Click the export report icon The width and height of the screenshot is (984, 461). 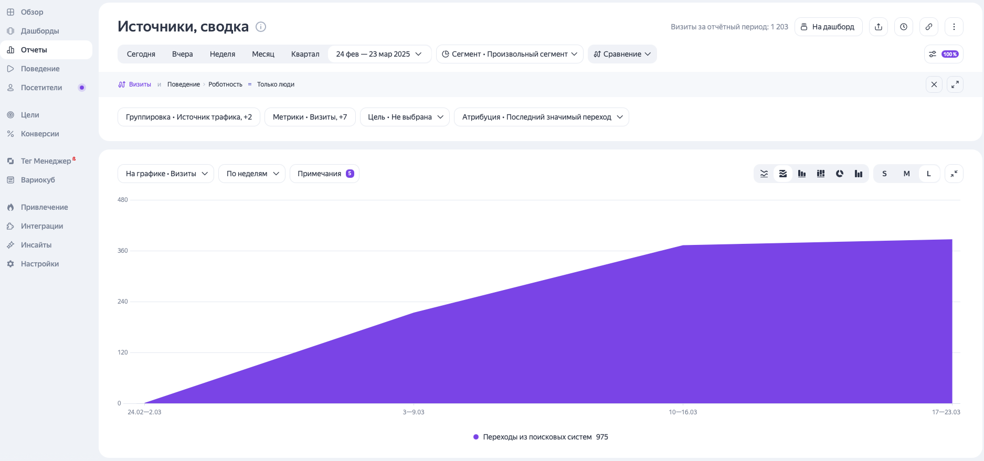(879, 27)
